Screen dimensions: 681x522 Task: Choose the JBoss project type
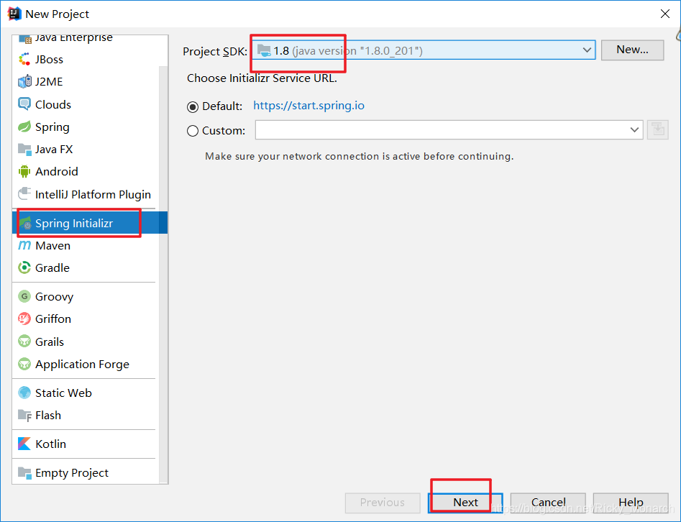coord(86,59)
